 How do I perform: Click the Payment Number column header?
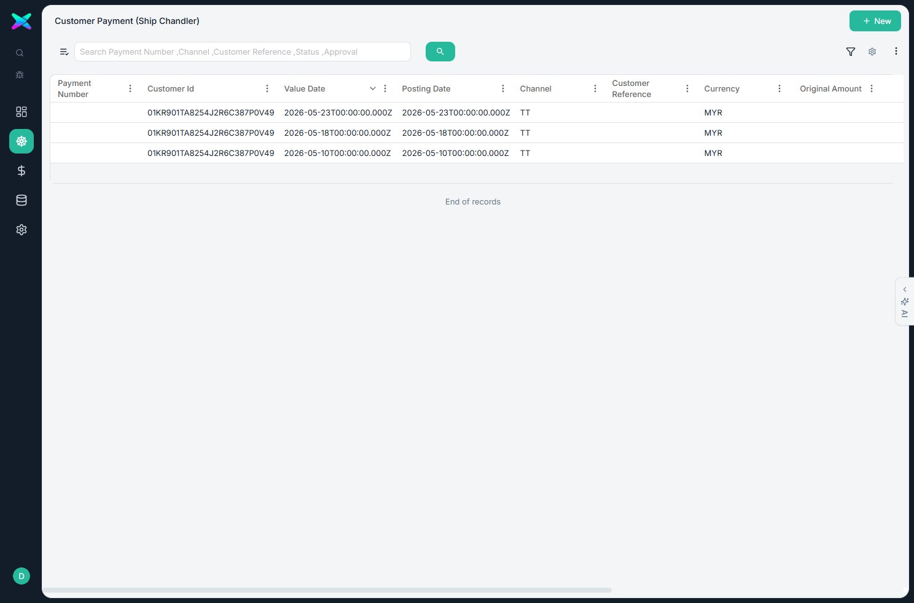[x=74, y=88]
